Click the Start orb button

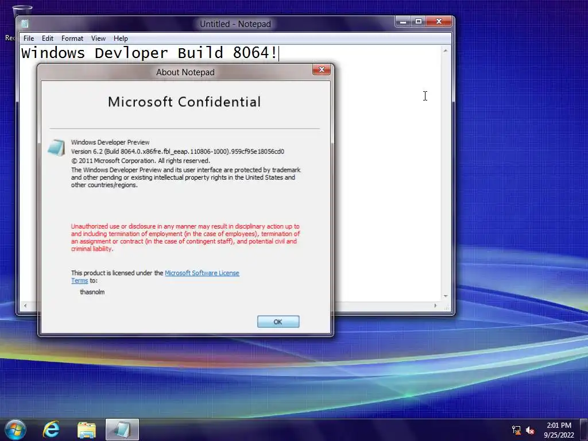pos(16,430)
